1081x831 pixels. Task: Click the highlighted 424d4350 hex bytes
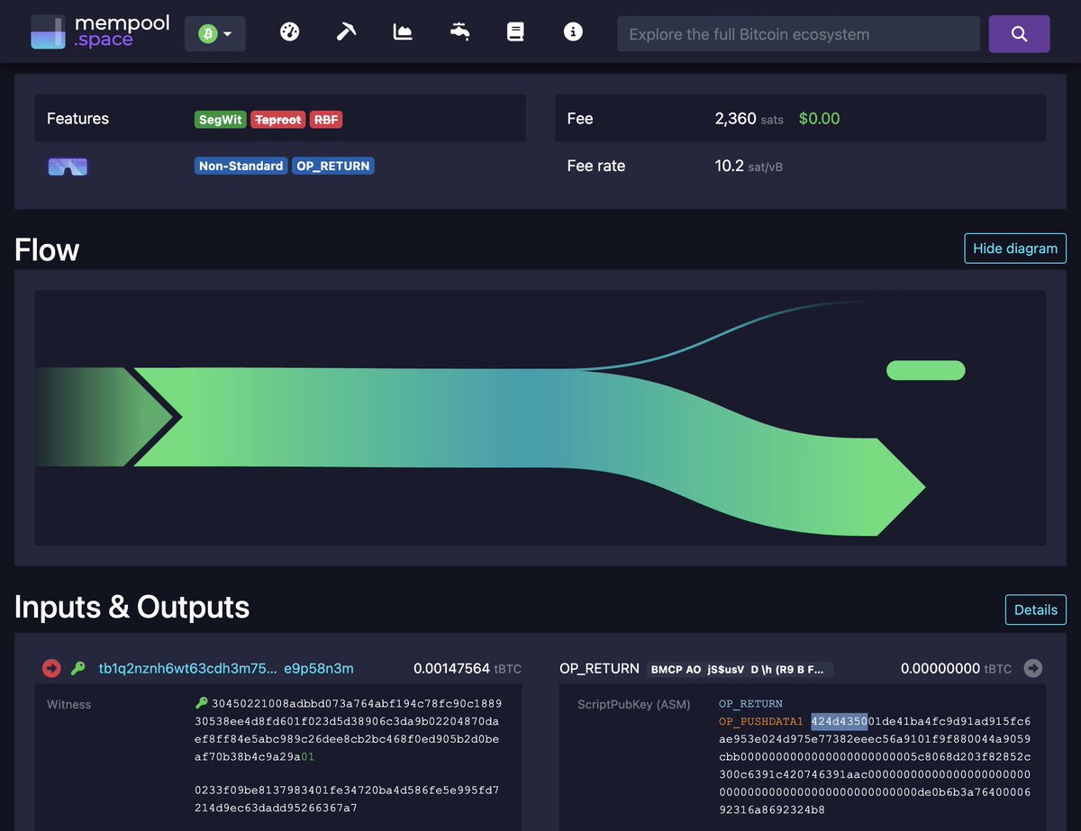click(839, 722)
